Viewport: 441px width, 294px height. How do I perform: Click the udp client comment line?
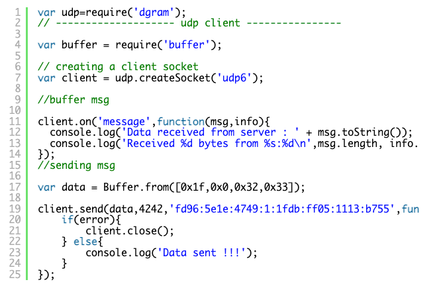pos(189,23)
